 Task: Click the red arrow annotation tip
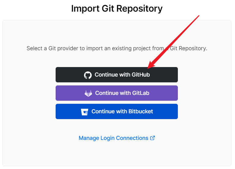click(x=148, y=68)
